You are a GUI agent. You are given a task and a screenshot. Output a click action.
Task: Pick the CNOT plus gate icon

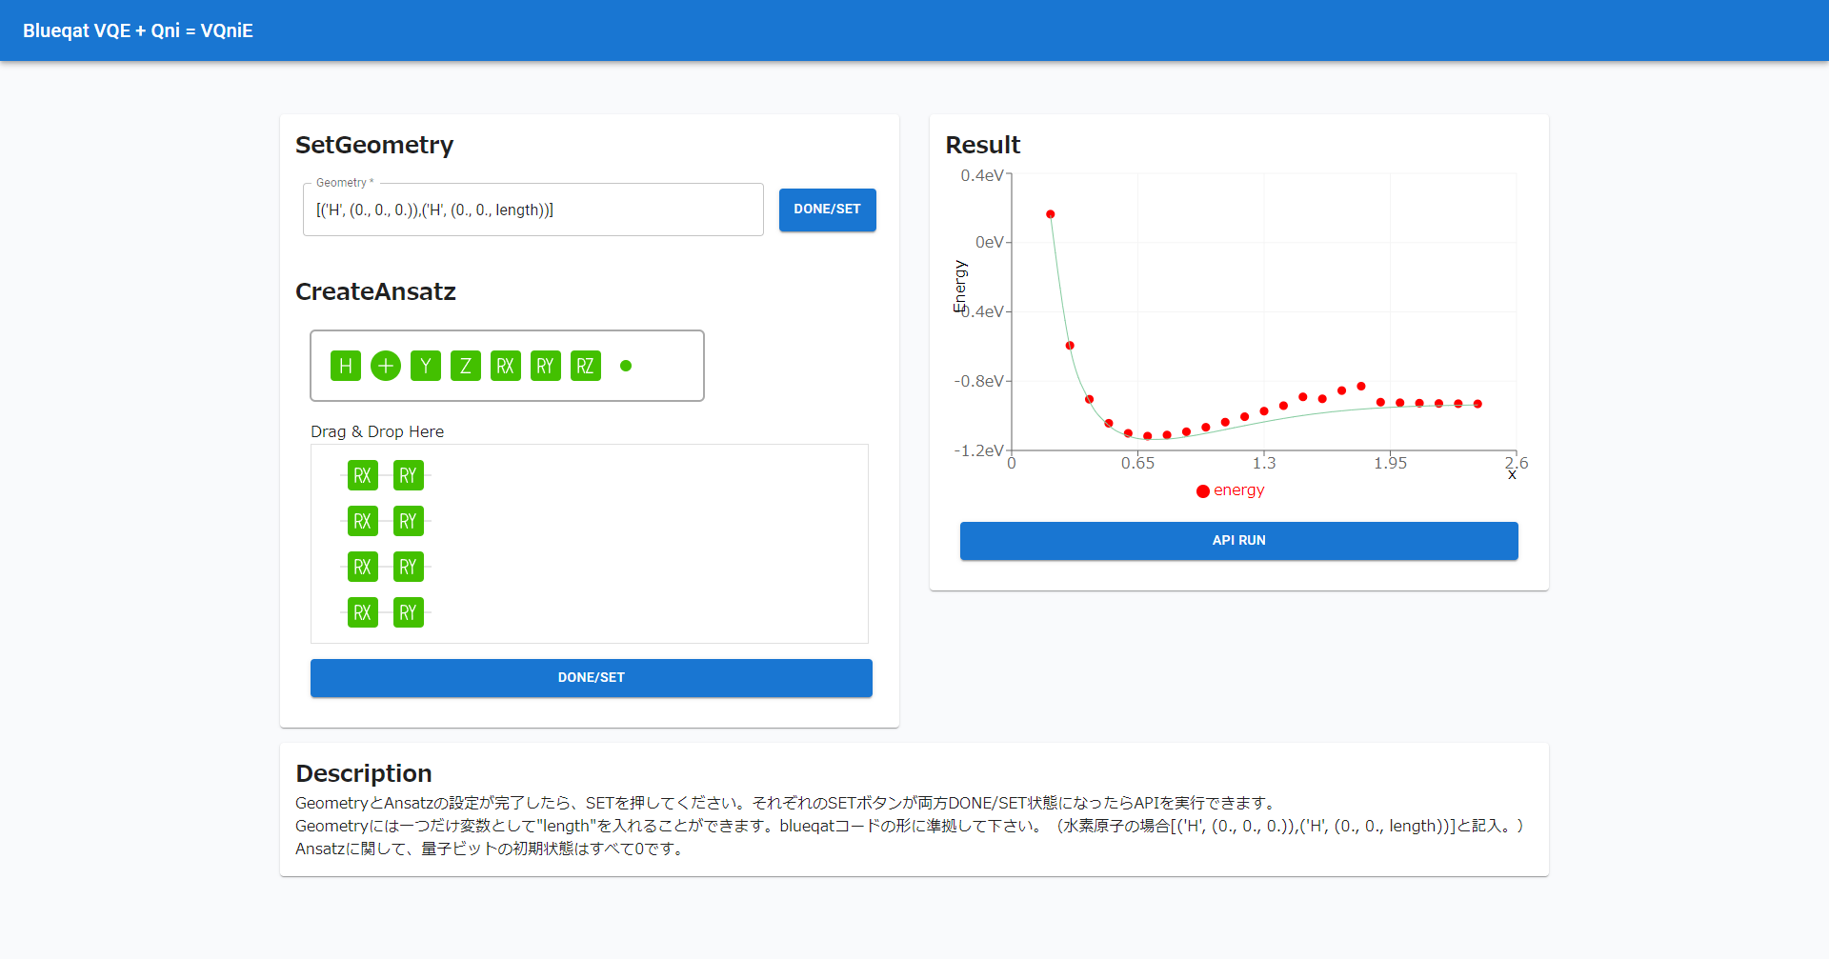pos(386,366)
